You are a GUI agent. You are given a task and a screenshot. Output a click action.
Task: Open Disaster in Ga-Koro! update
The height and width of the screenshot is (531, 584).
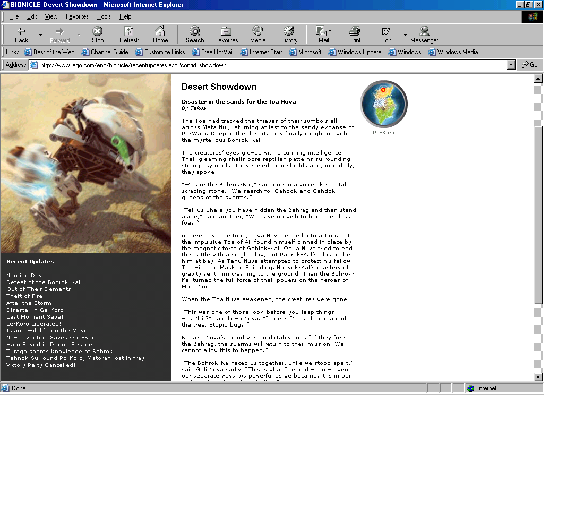36,310
